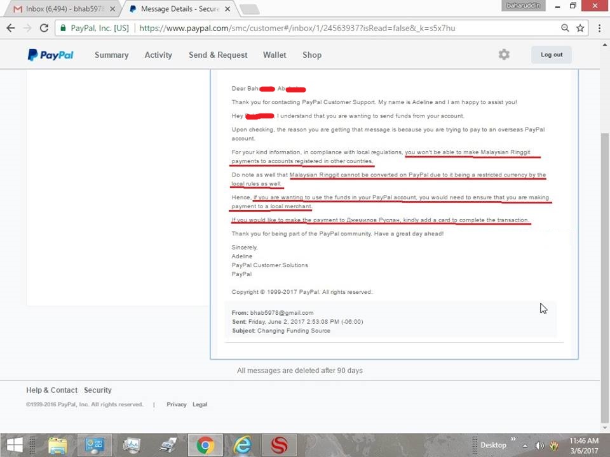Click the scrollbar up arrow

coord(604,44)
